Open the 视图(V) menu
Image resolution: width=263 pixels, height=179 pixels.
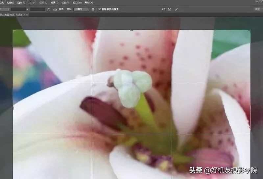[65, 3]
